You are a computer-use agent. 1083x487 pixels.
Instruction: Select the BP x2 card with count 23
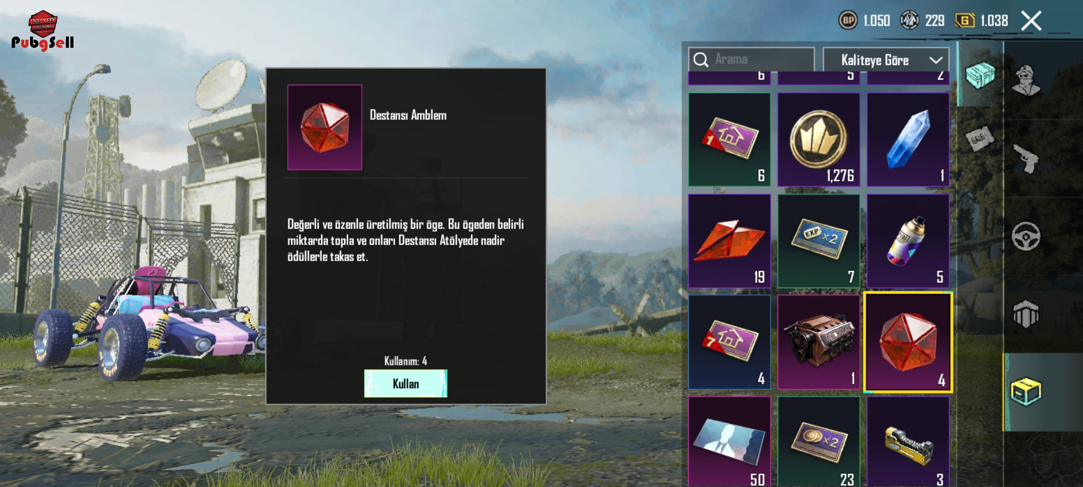coord(819,442)
